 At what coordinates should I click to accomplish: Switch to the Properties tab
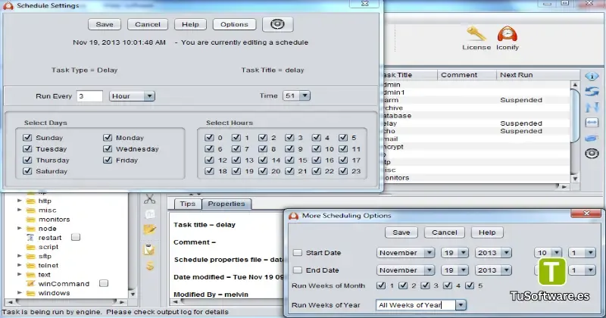click(x=226, y=204)
